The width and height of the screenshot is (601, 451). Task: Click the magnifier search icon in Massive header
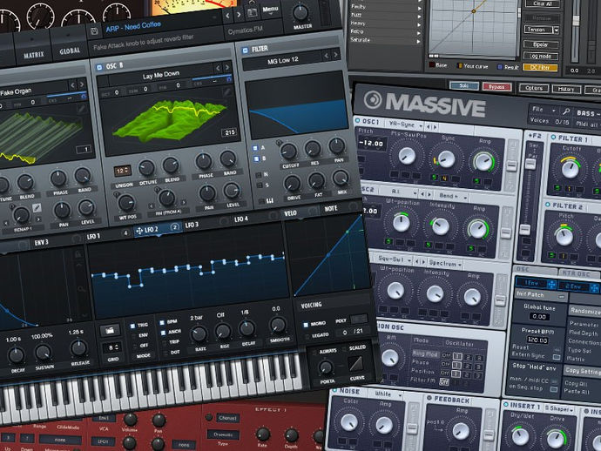(566, 112)
